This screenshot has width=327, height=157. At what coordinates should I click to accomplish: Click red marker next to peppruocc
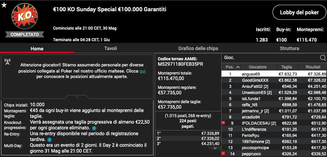pyautogui.click(x=223, y=154)
